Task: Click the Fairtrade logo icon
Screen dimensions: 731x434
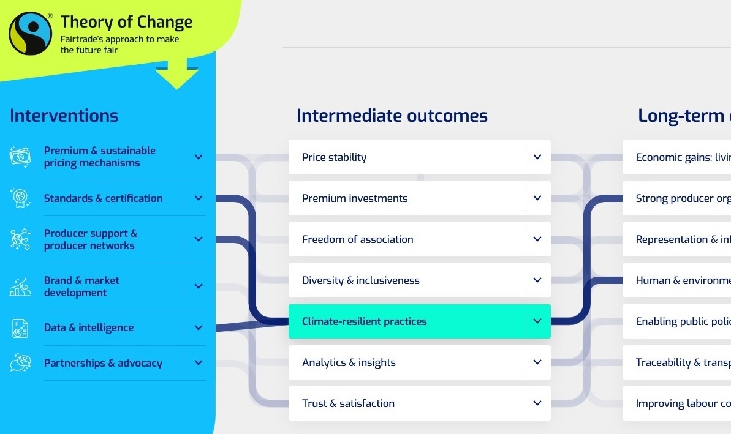Action: [30, 34]
